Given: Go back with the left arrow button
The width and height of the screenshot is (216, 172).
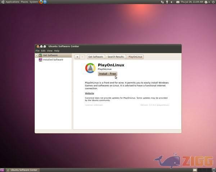Looking at the screenshot, I should tap(77, 57).
